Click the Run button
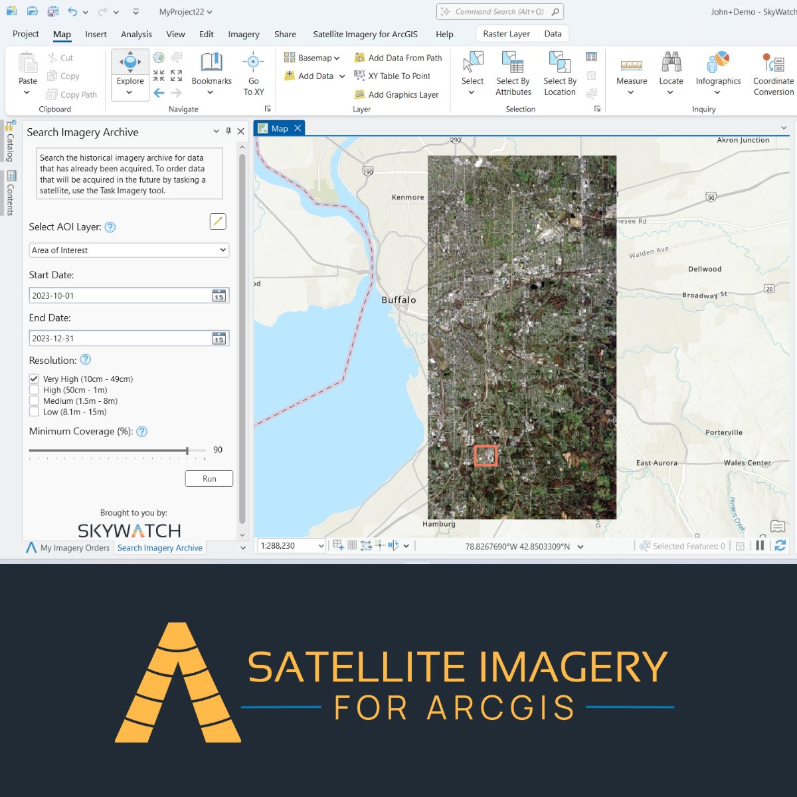This screenshot has width=797, height=797. (x=209, y=478)
